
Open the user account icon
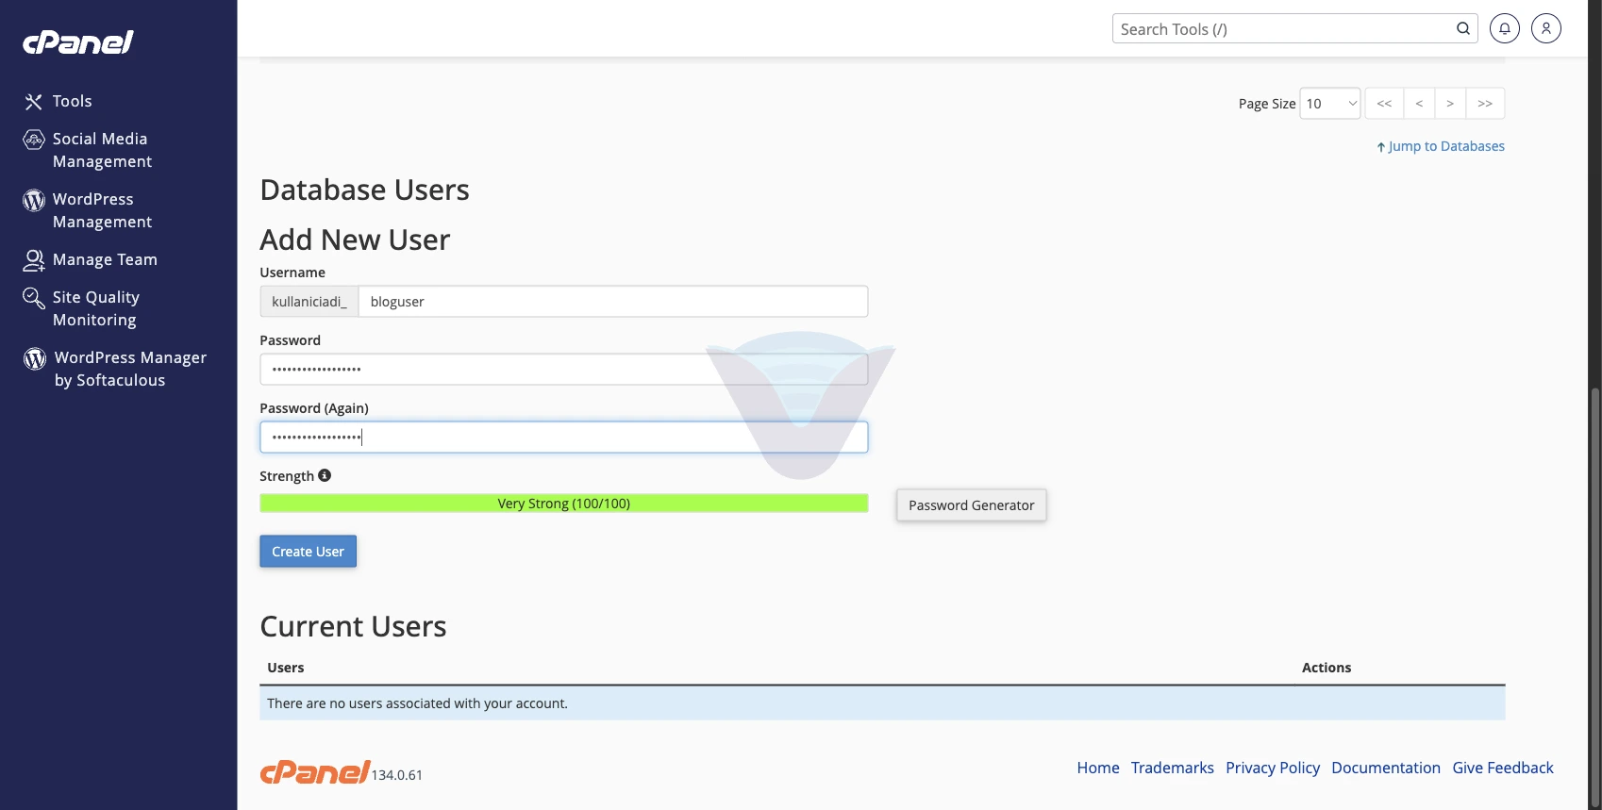[1546, 28]
